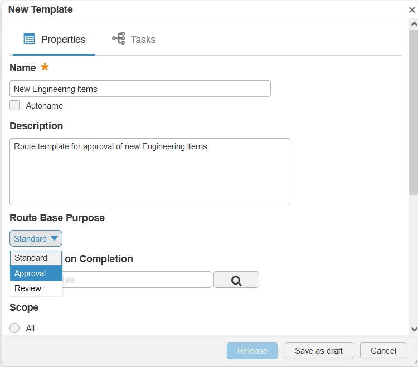Click the Save as draft button
The width and height of the screenshot is (418, 367).
click(x=319, y=351)
